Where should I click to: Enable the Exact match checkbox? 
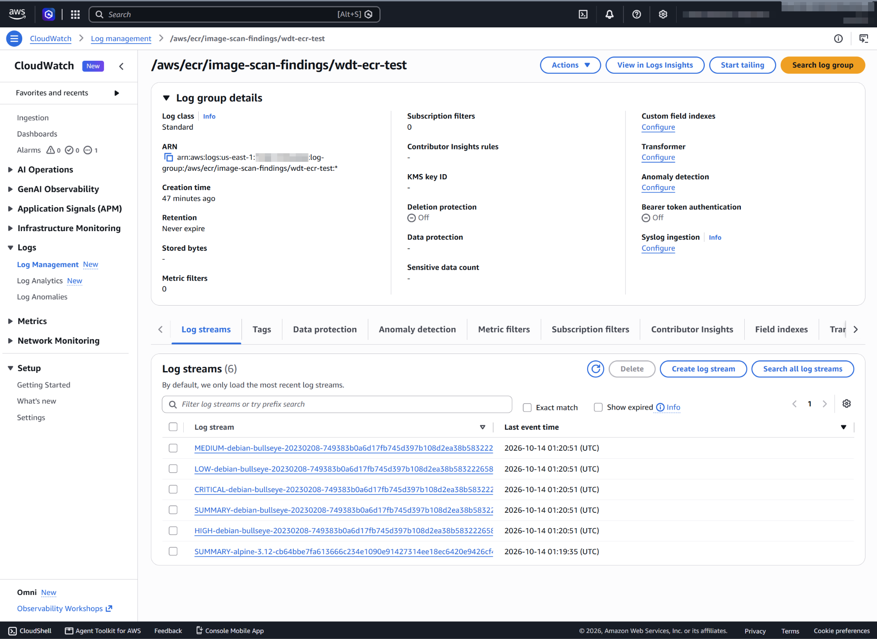click(x=527, y=407)
